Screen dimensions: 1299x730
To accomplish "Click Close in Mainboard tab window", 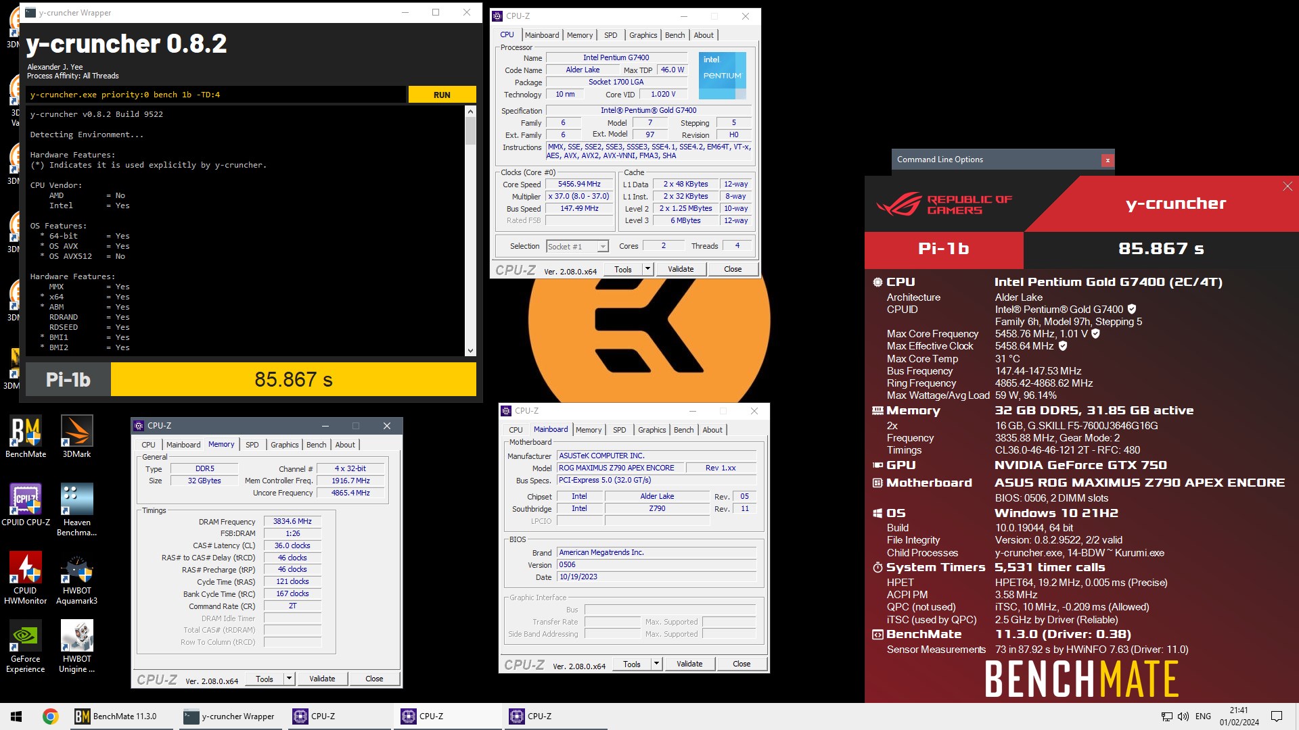I will click(x=742, y=664).
